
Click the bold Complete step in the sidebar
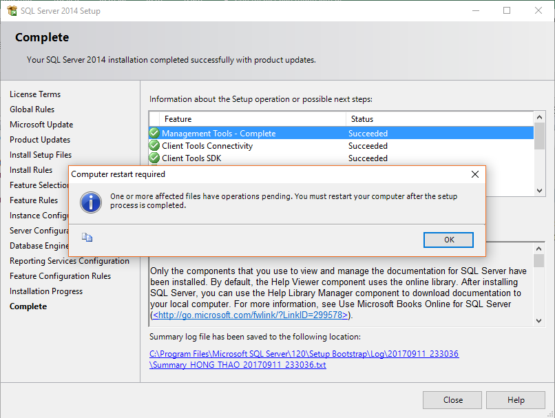click(28, 306)
